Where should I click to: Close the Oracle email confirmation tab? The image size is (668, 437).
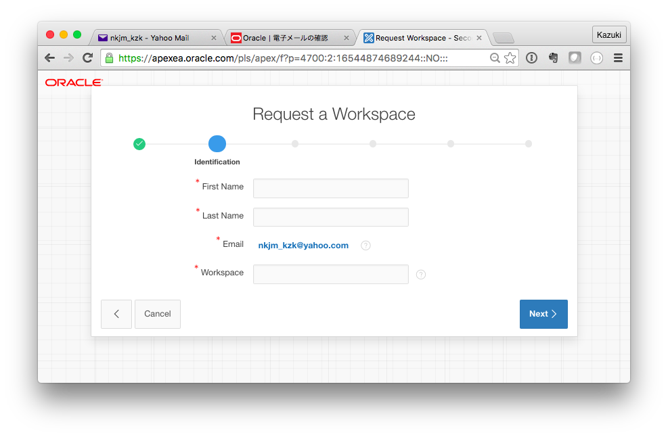click(x=347, y=38)
